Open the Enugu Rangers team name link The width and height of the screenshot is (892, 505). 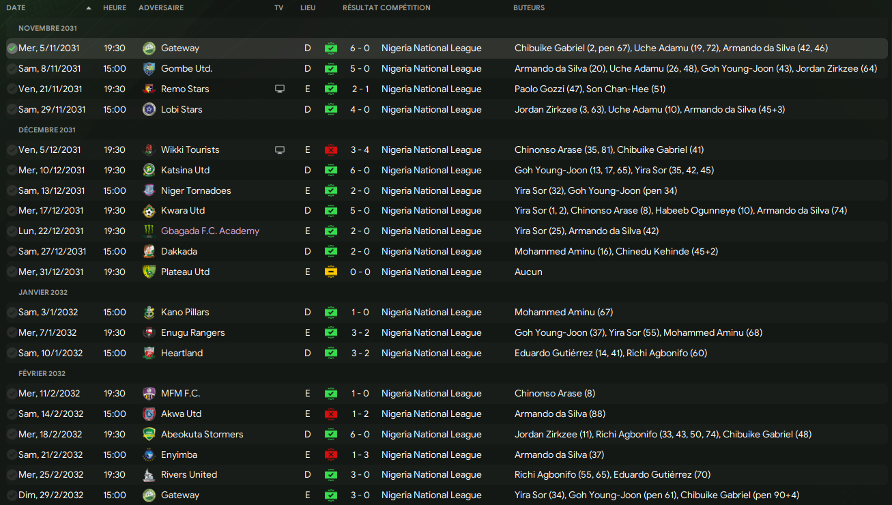pos(193,332)
